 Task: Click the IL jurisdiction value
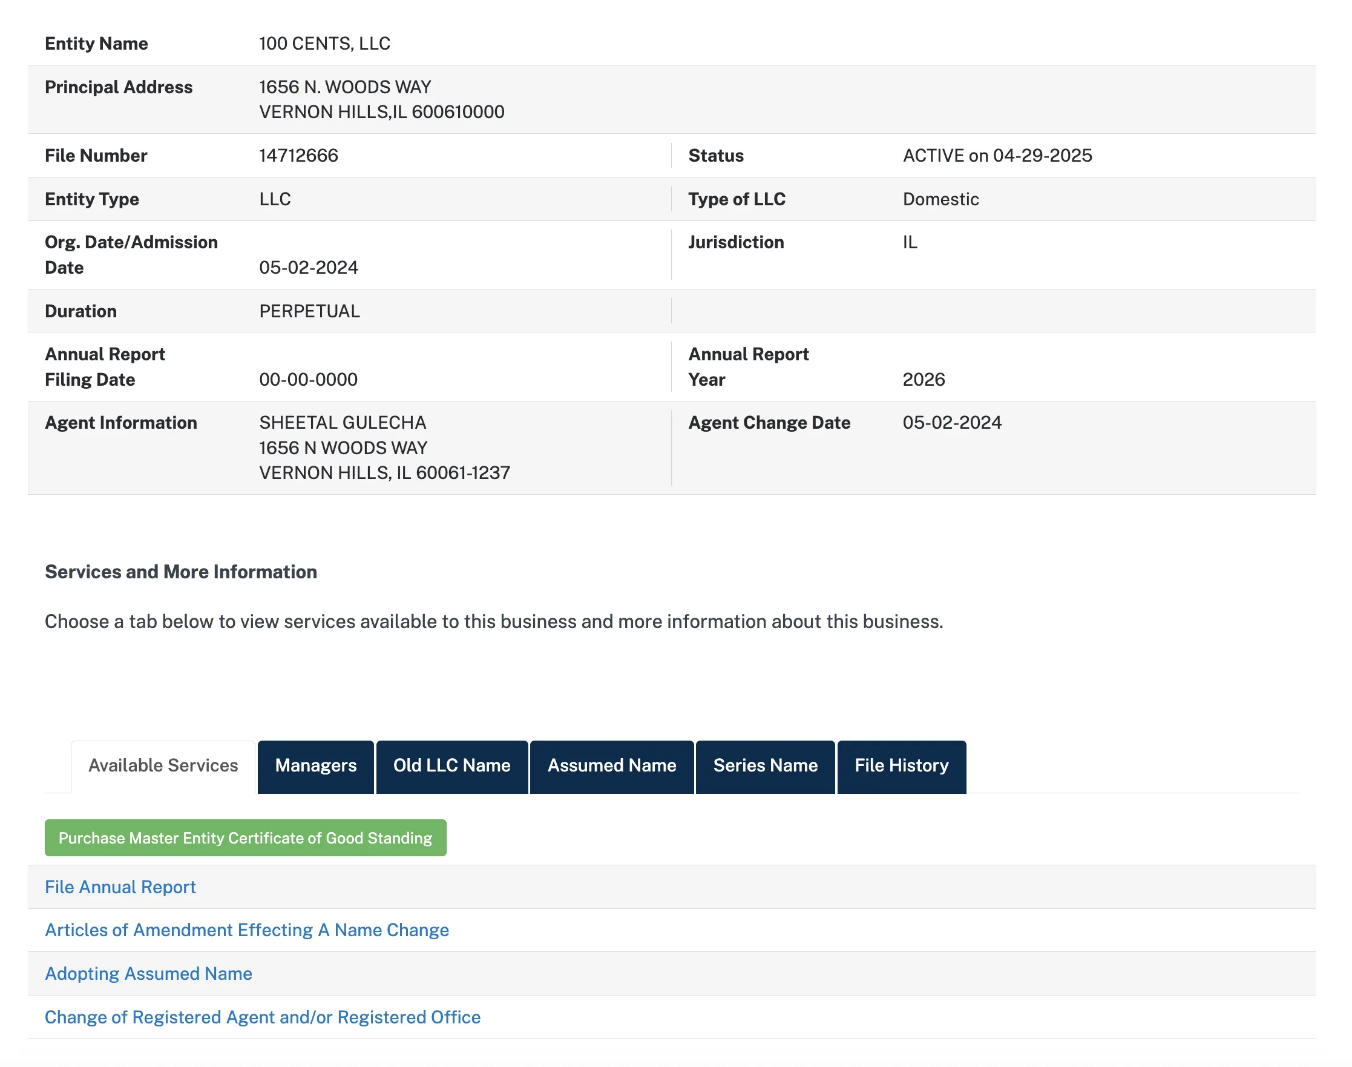click(x=910, y=242)
